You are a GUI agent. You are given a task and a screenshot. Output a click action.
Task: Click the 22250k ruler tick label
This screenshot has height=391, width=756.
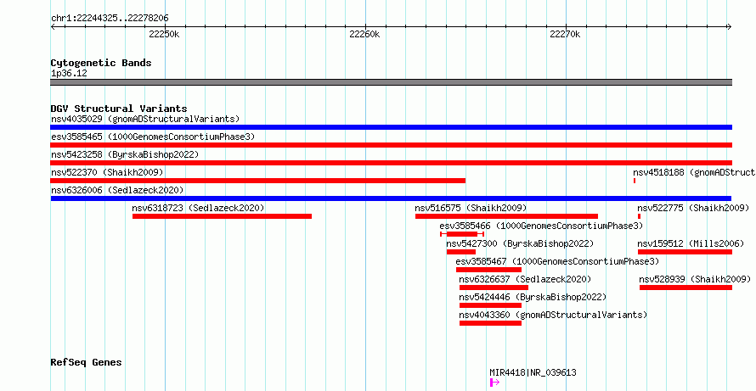165,34
